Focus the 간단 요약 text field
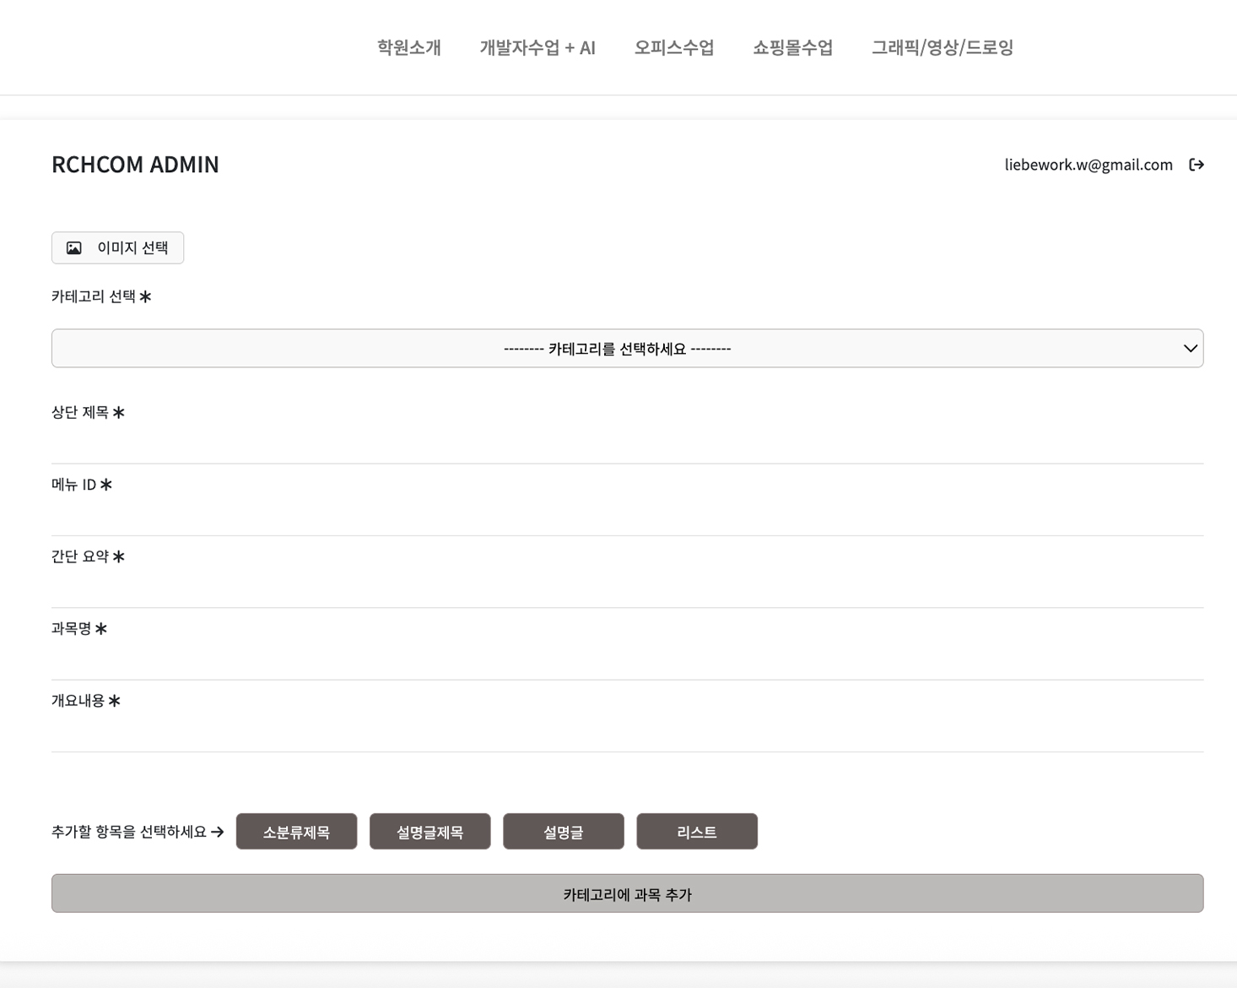The height and width of the screenshot is (988, 1237). pyautogui.click(x=627, y=589)
